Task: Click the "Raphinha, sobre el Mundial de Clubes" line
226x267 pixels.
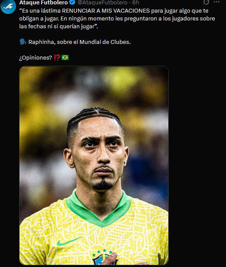Action: 79,42
